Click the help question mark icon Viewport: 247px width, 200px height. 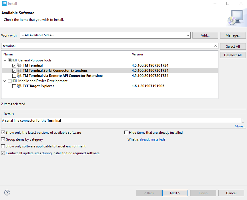pos(7,193)
